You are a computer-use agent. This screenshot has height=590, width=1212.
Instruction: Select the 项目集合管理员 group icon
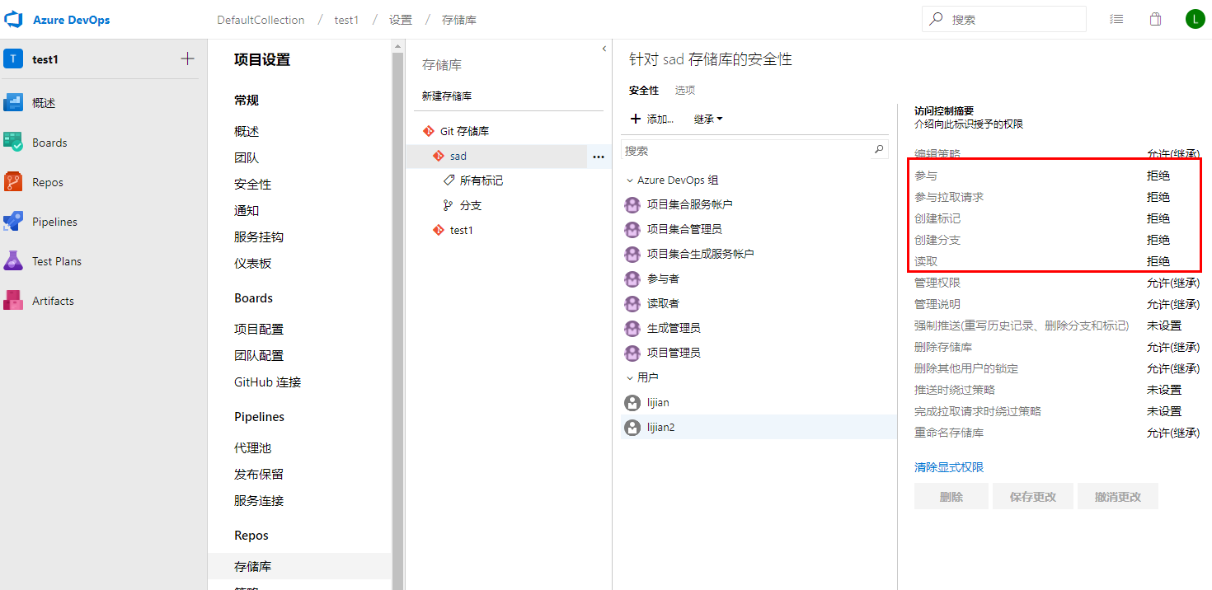pyautogui.click(x=632, y=229)
